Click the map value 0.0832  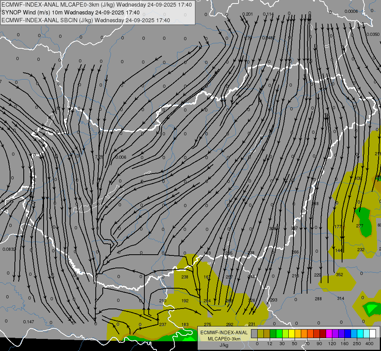click(x=9, y=249)
